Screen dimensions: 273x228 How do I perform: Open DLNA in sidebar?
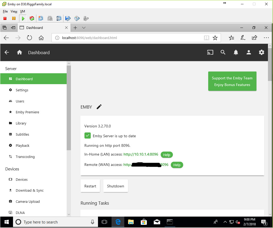33,213
